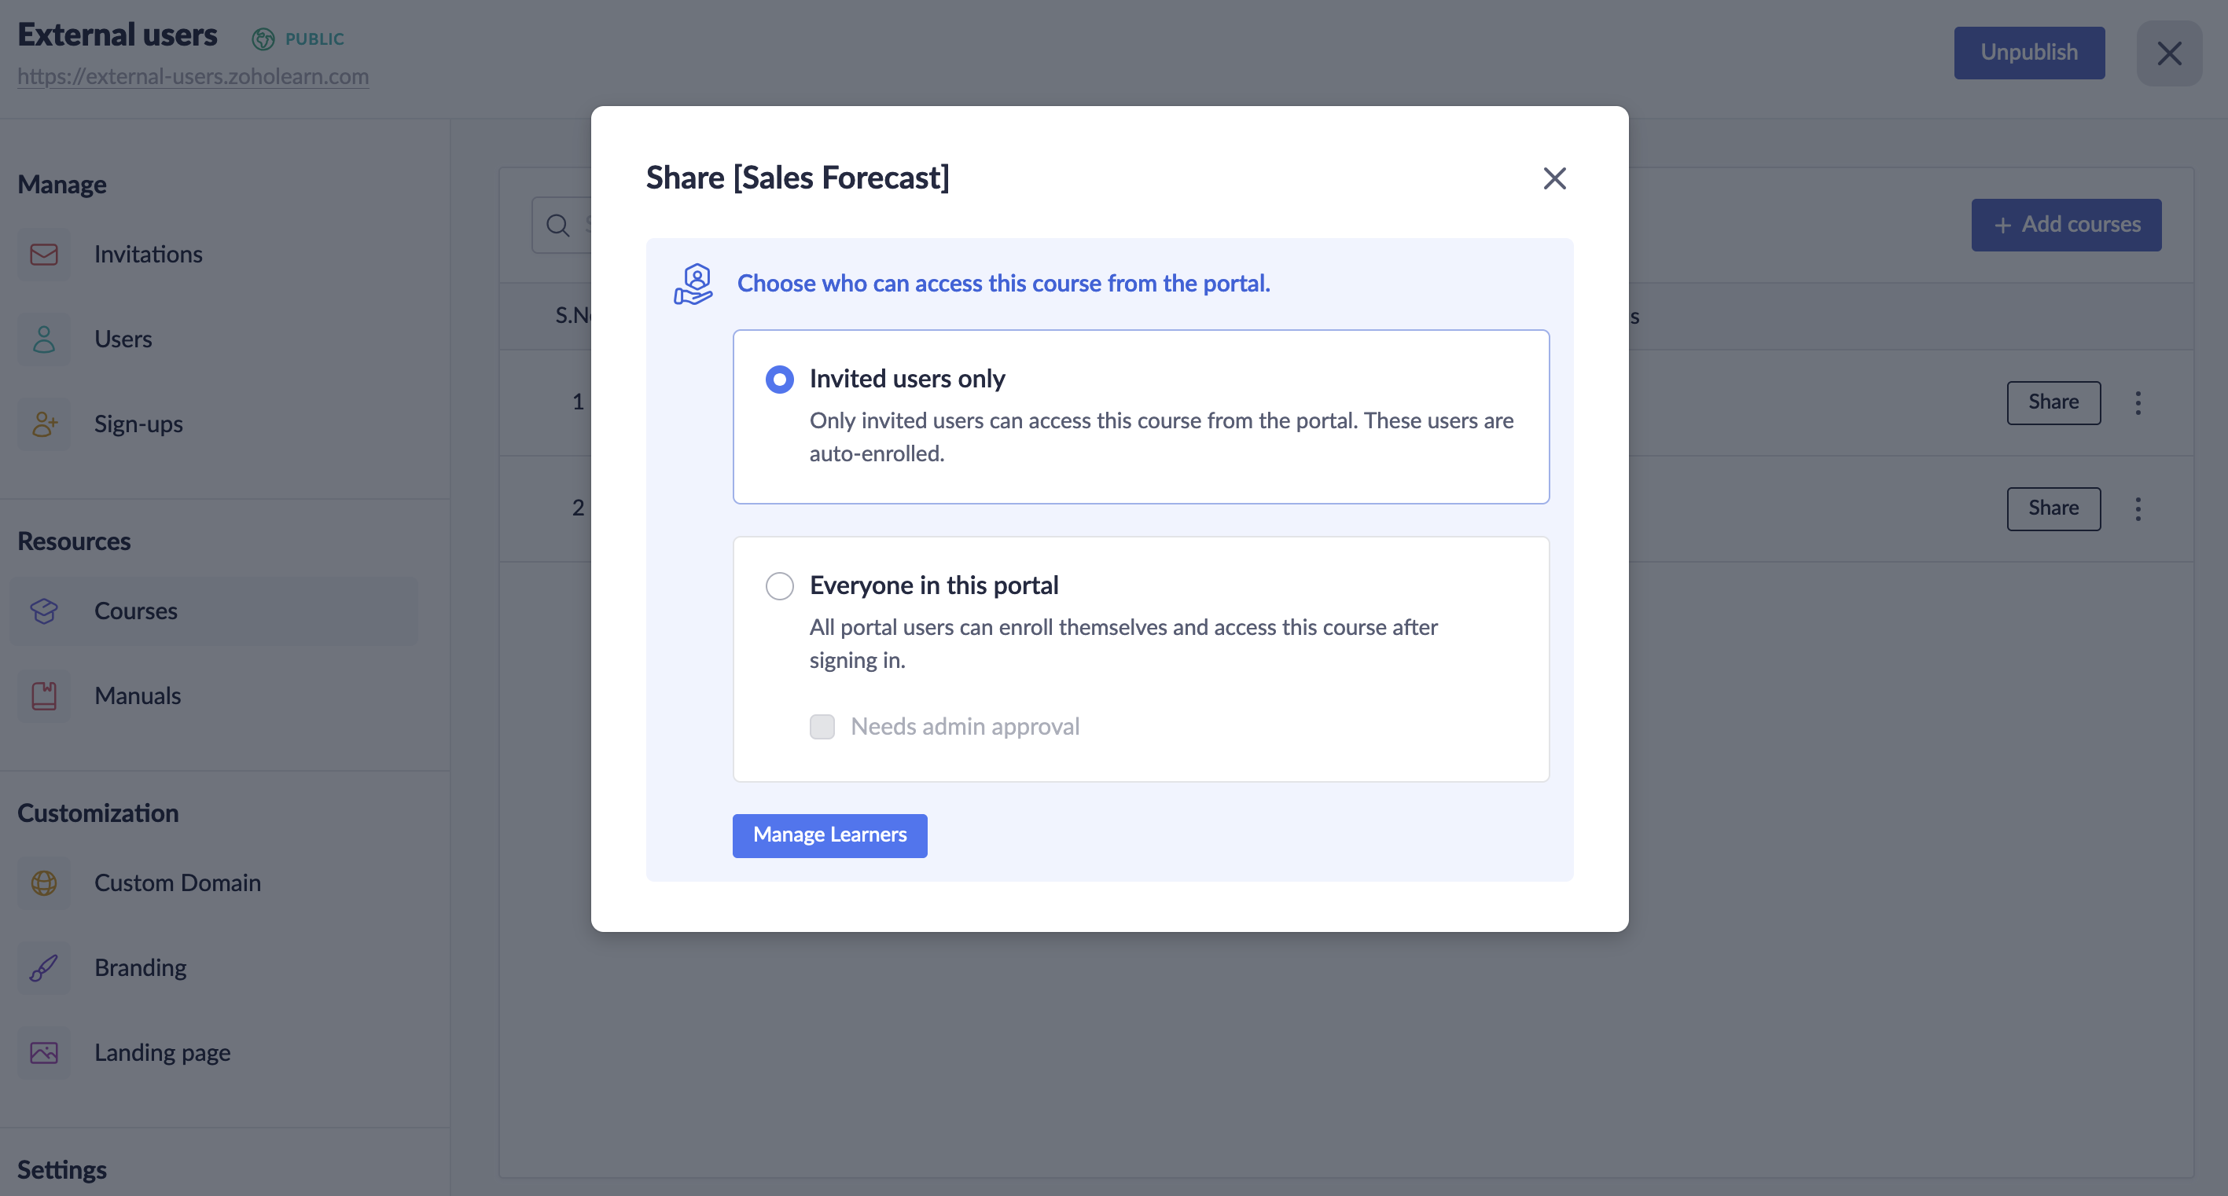The width and height of the screenshot is (2228, 1196).
Task: Click the Sign-ups add-person icon
Action: point(44,424)
